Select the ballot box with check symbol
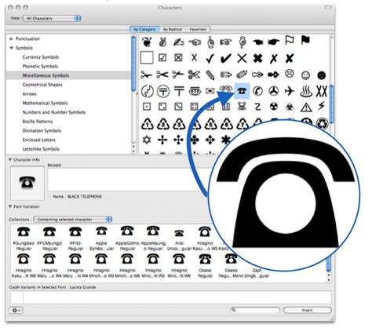 [x=162, y=58]
